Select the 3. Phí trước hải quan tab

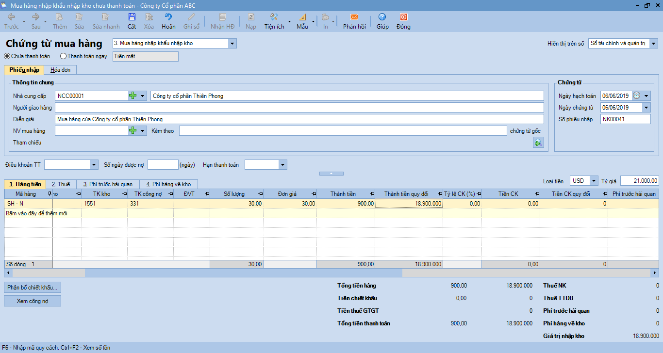coord(108,184)
